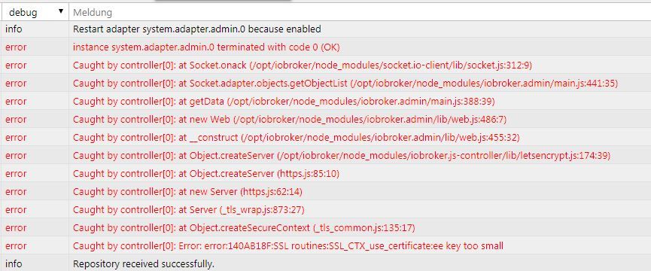Click the getObjectList error log entry
The image size is (651, 271).
pos(345,84)
